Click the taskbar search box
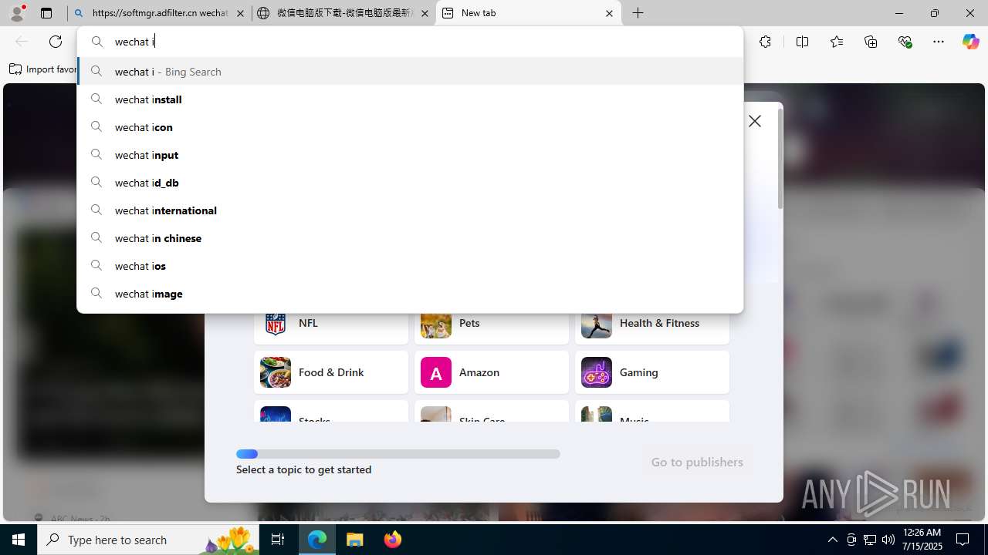Screen dimensions: 988x555 point(150,540)
